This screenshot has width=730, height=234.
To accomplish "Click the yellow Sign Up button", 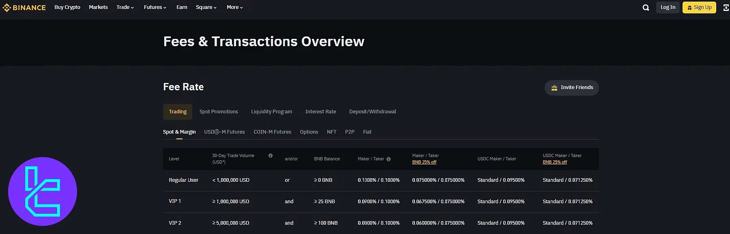I will 699,7.
